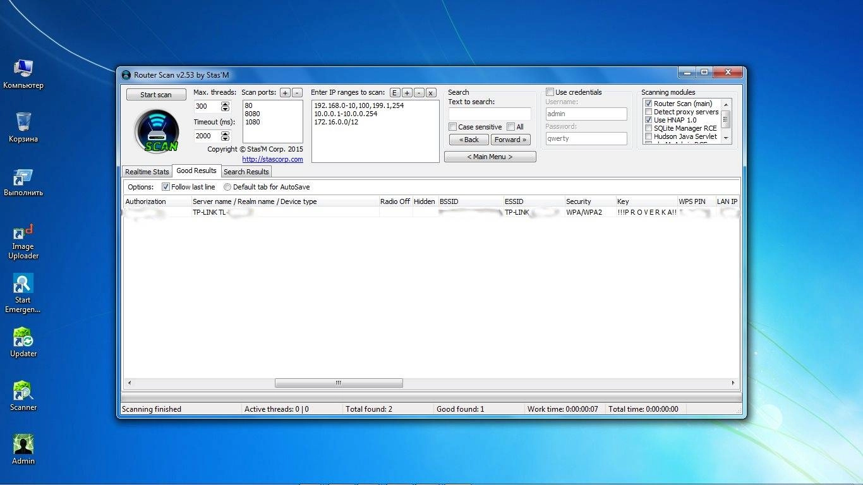863x485 pixels.
Task: Select Default tab for AutoSave radio
Action: tap(227, 187)
